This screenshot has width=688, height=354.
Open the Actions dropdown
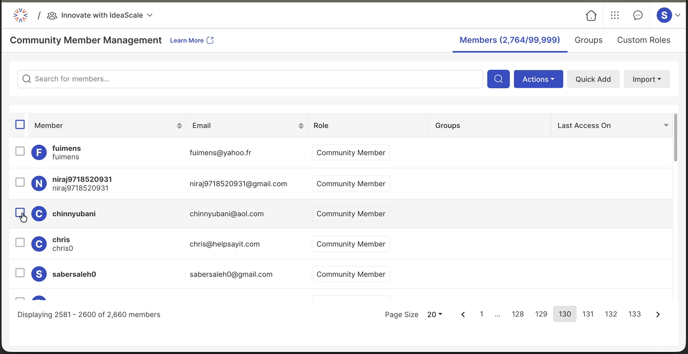point(538,79)
